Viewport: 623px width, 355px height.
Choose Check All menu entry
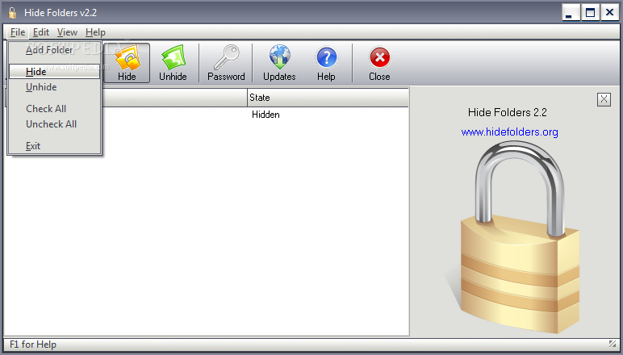[54, 108]
